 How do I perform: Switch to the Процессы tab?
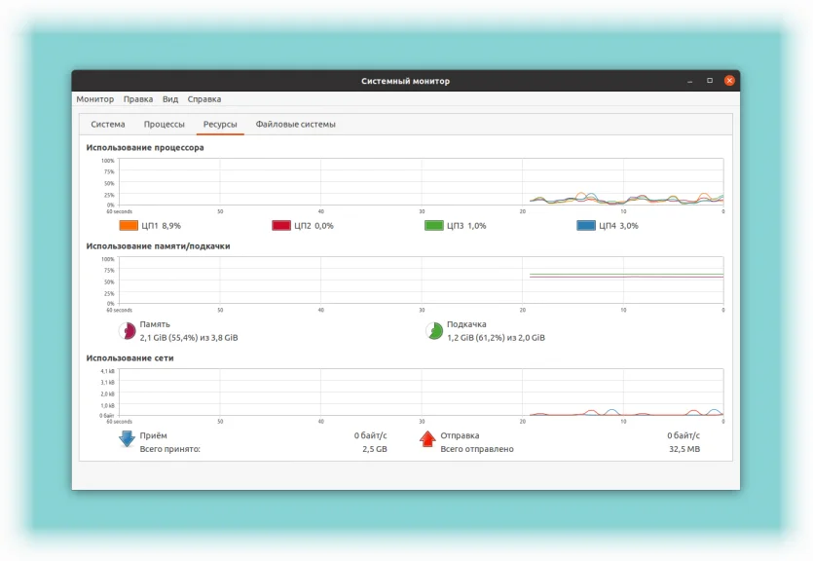click(x=164, y=125)
